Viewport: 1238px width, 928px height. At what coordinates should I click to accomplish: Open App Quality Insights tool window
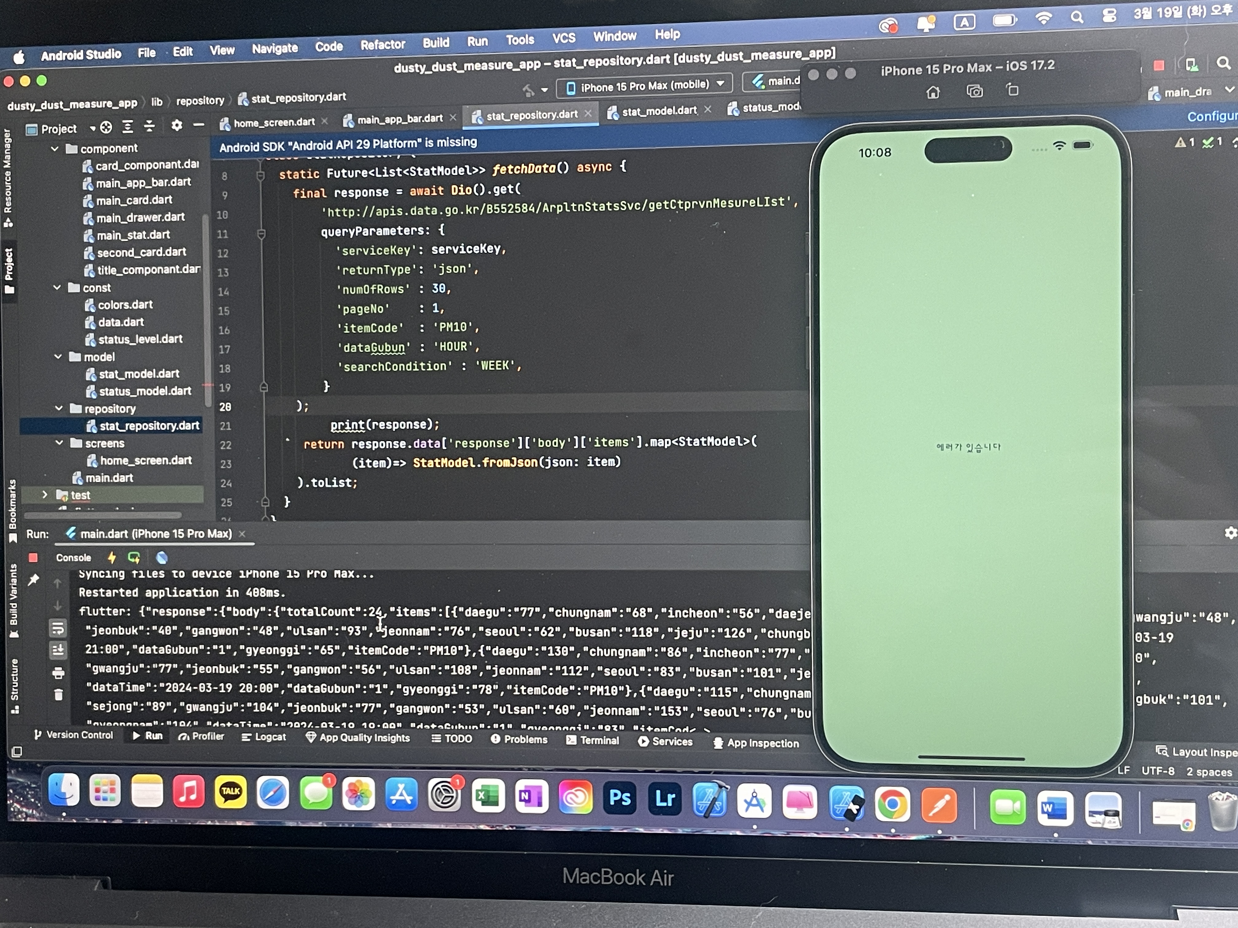tap(358, 738)
